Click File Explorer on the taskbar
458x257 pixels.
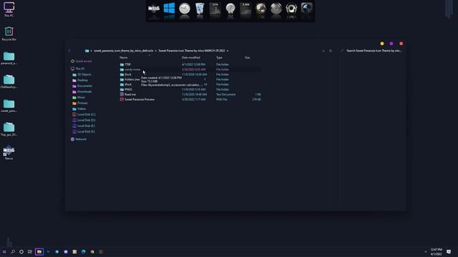(x=39, y=252)
